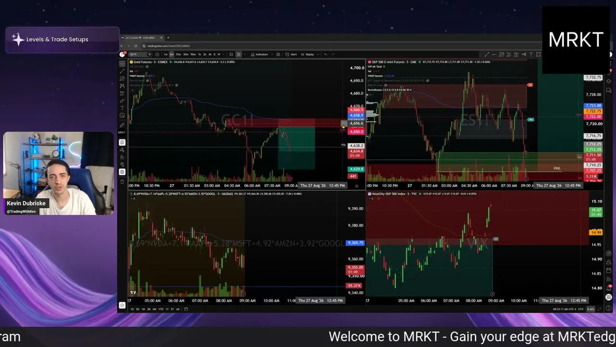The width and height of the screenshot is (616, 347).
Task: Toggle visibility of EMA 50 on gold chart
Action: (x=148, y=80)
